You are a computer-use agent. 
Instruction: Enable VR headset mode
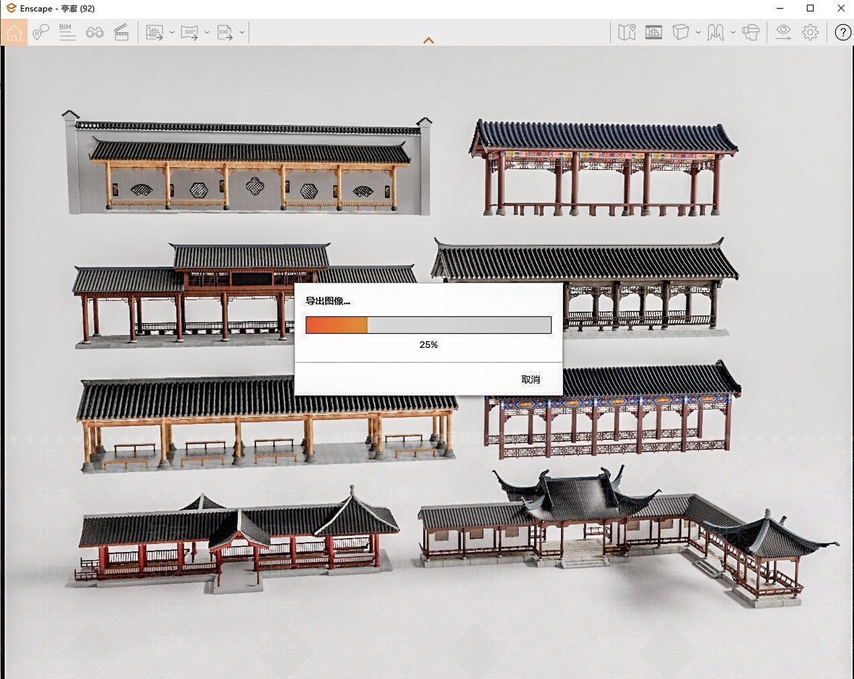click(x=751, y=33)
